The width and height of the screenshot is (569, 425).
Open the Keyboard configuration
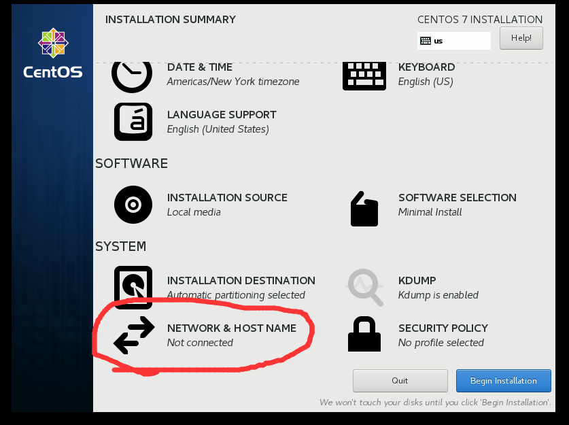[426, 67]
